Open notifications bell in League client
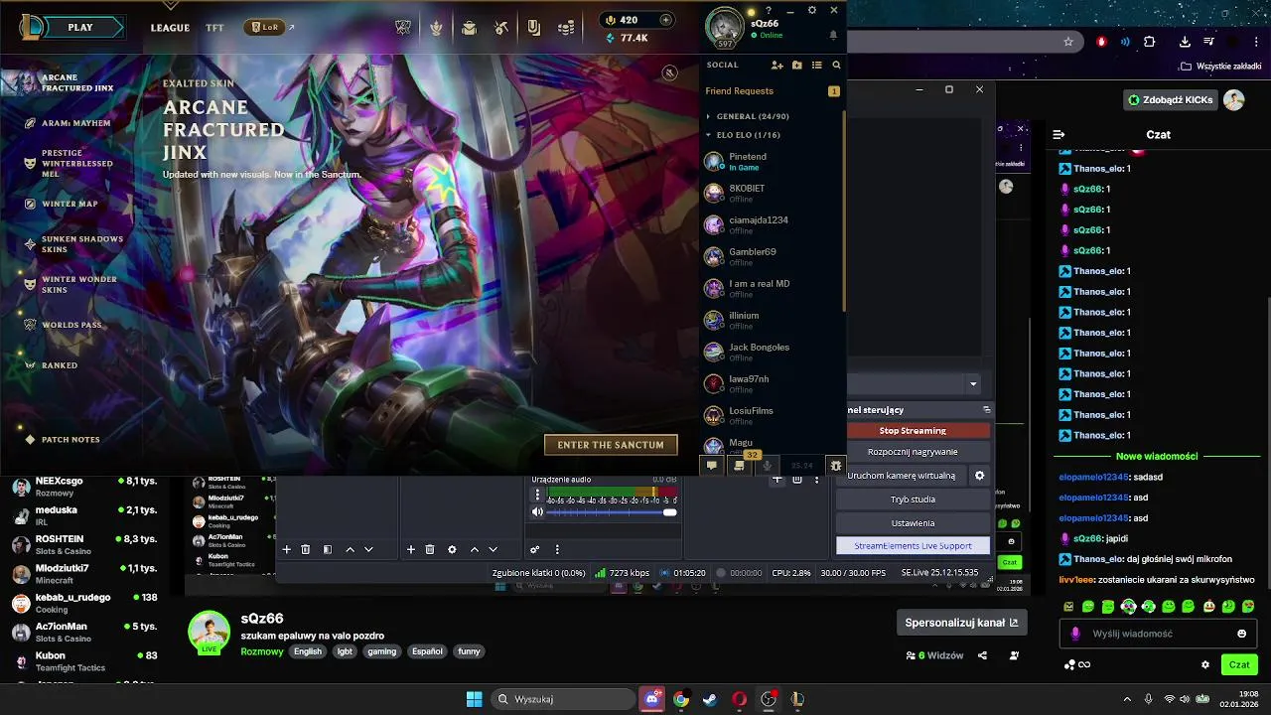Screen dimensions: 1271x715 pyautogui.click(x=833, y=35)
